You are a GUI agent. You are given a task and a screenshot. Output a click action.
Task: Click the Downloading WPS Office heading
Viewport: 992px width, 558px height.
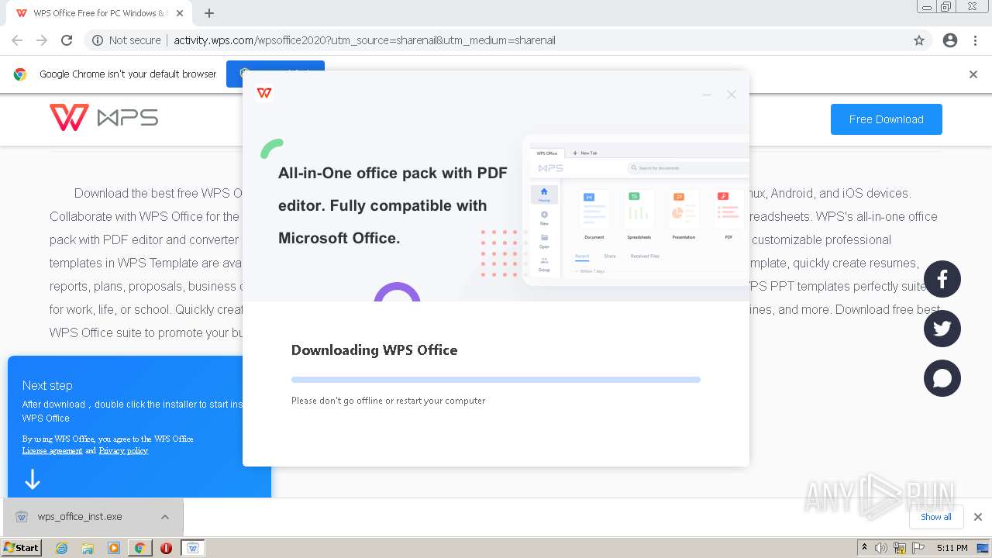click(x=374, y=350)
